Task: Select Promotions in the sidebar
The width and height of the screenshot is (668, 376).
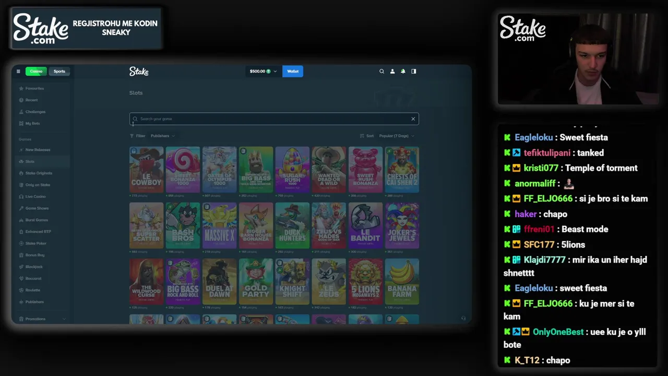Action: [x=35, y=319]
